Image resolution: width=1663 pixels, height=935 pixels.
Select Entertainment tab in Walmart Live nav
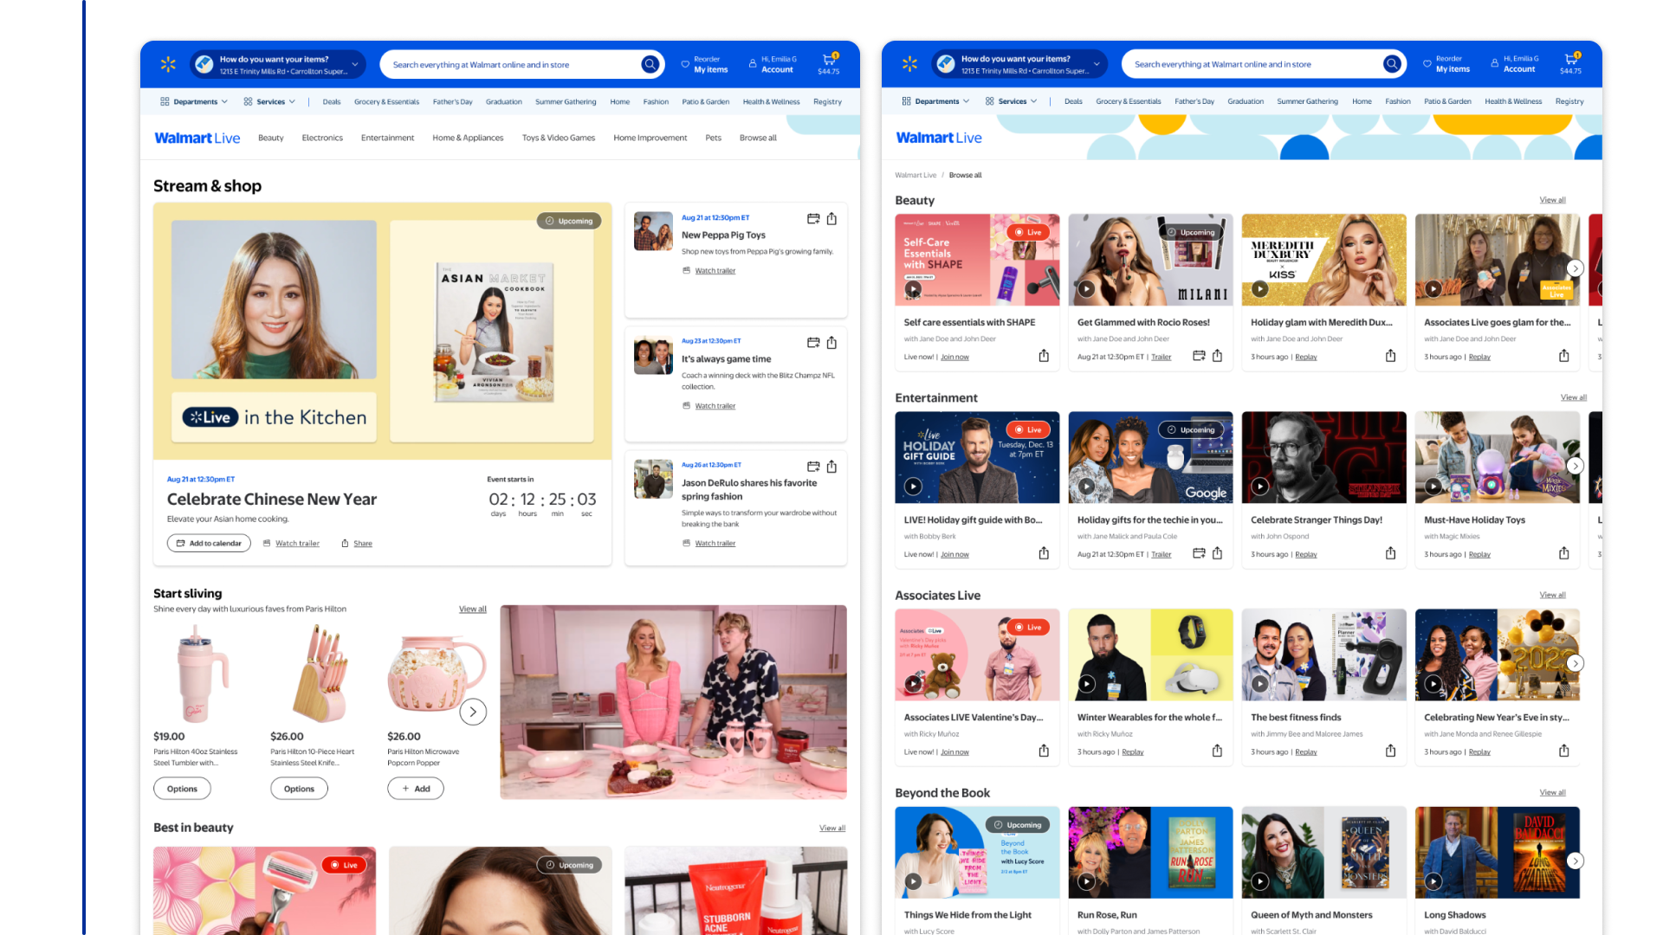coord(387,139)
